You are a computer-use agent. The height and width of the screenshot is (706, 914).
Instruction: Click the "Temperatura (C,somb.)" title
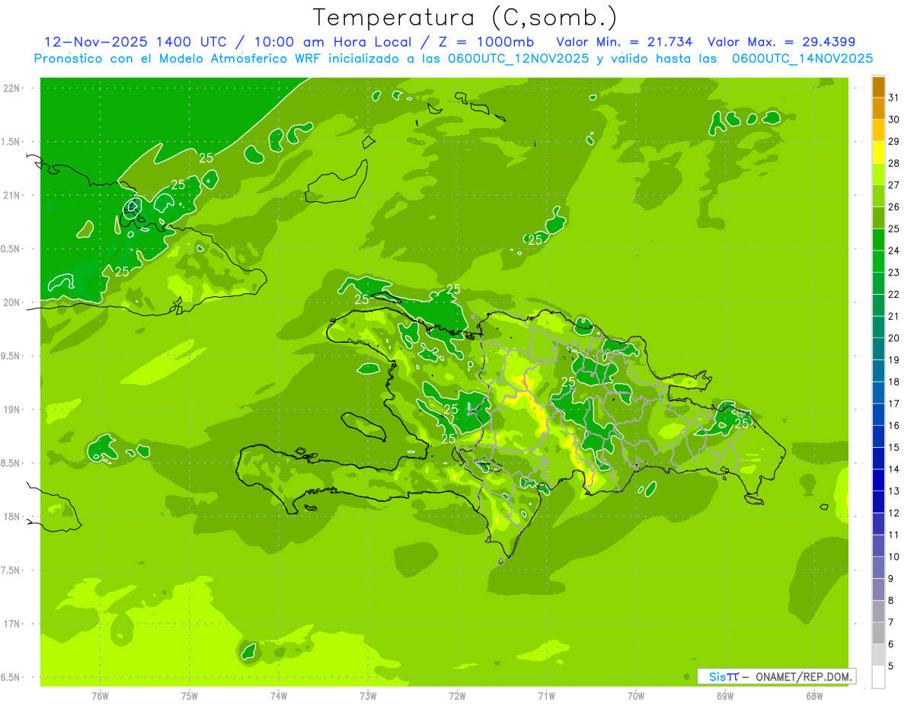point(465,18)
